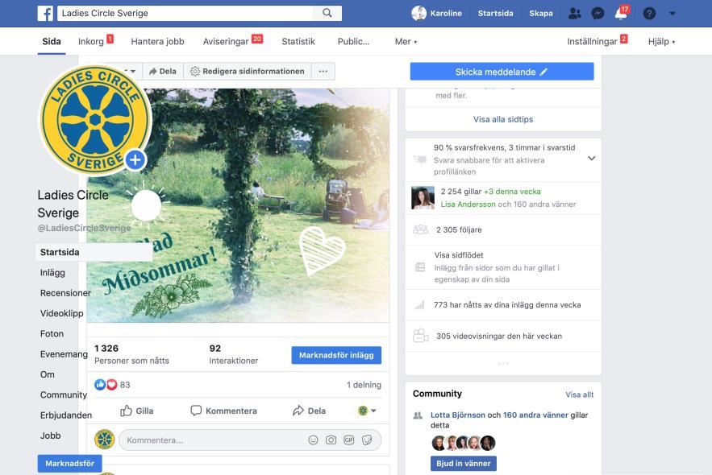Open the Messenger icon
Image resolution: width=712 pixels, height=475 pixels.
[x=597, y=14]
